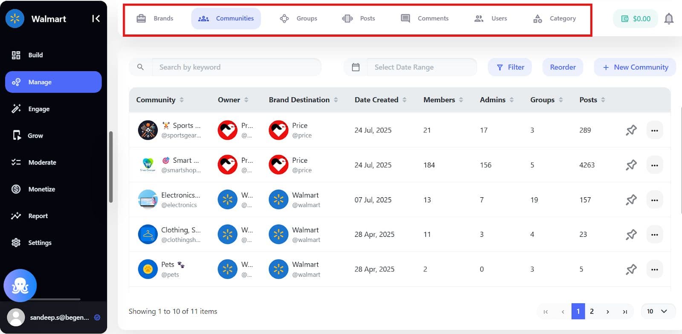Open the rows-per-page dropdown showing 10

(658, 311)
